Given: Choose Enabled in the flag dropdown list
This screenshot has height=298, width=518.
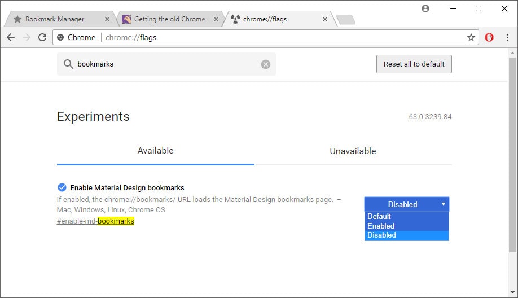Looking at the screenshot, I should [407, 226].
